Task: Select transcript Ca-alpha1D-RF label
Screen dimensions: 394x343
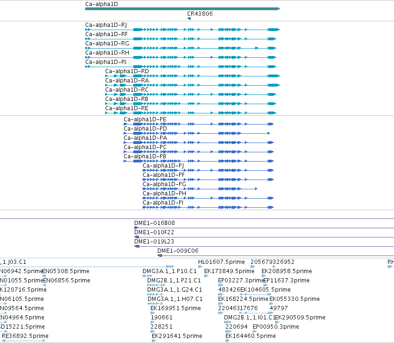Action: click(x=106, y=34)
